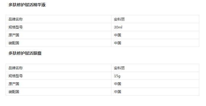206x106 pixels.
Task: Select 装配国 label in eye cream table
Action: [x=14, y=92]
